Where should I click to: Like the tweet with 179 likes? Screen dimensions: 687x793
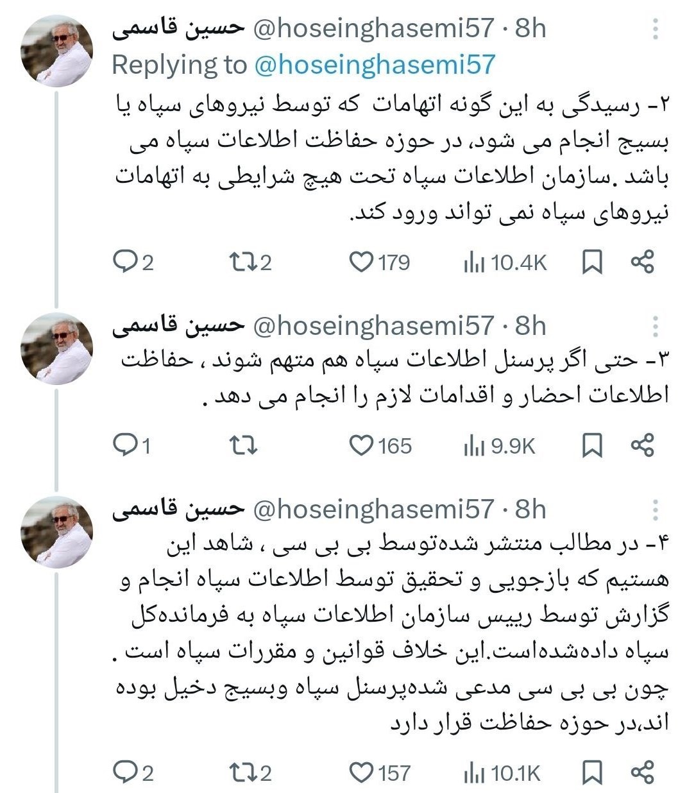(x=361, y=262)
